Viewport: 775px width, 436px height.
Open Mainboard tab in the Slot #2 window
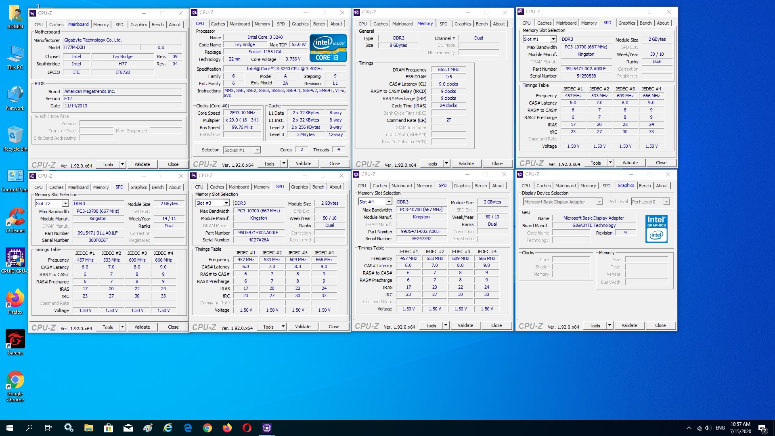pyautogui.click(x=78, y=187)
